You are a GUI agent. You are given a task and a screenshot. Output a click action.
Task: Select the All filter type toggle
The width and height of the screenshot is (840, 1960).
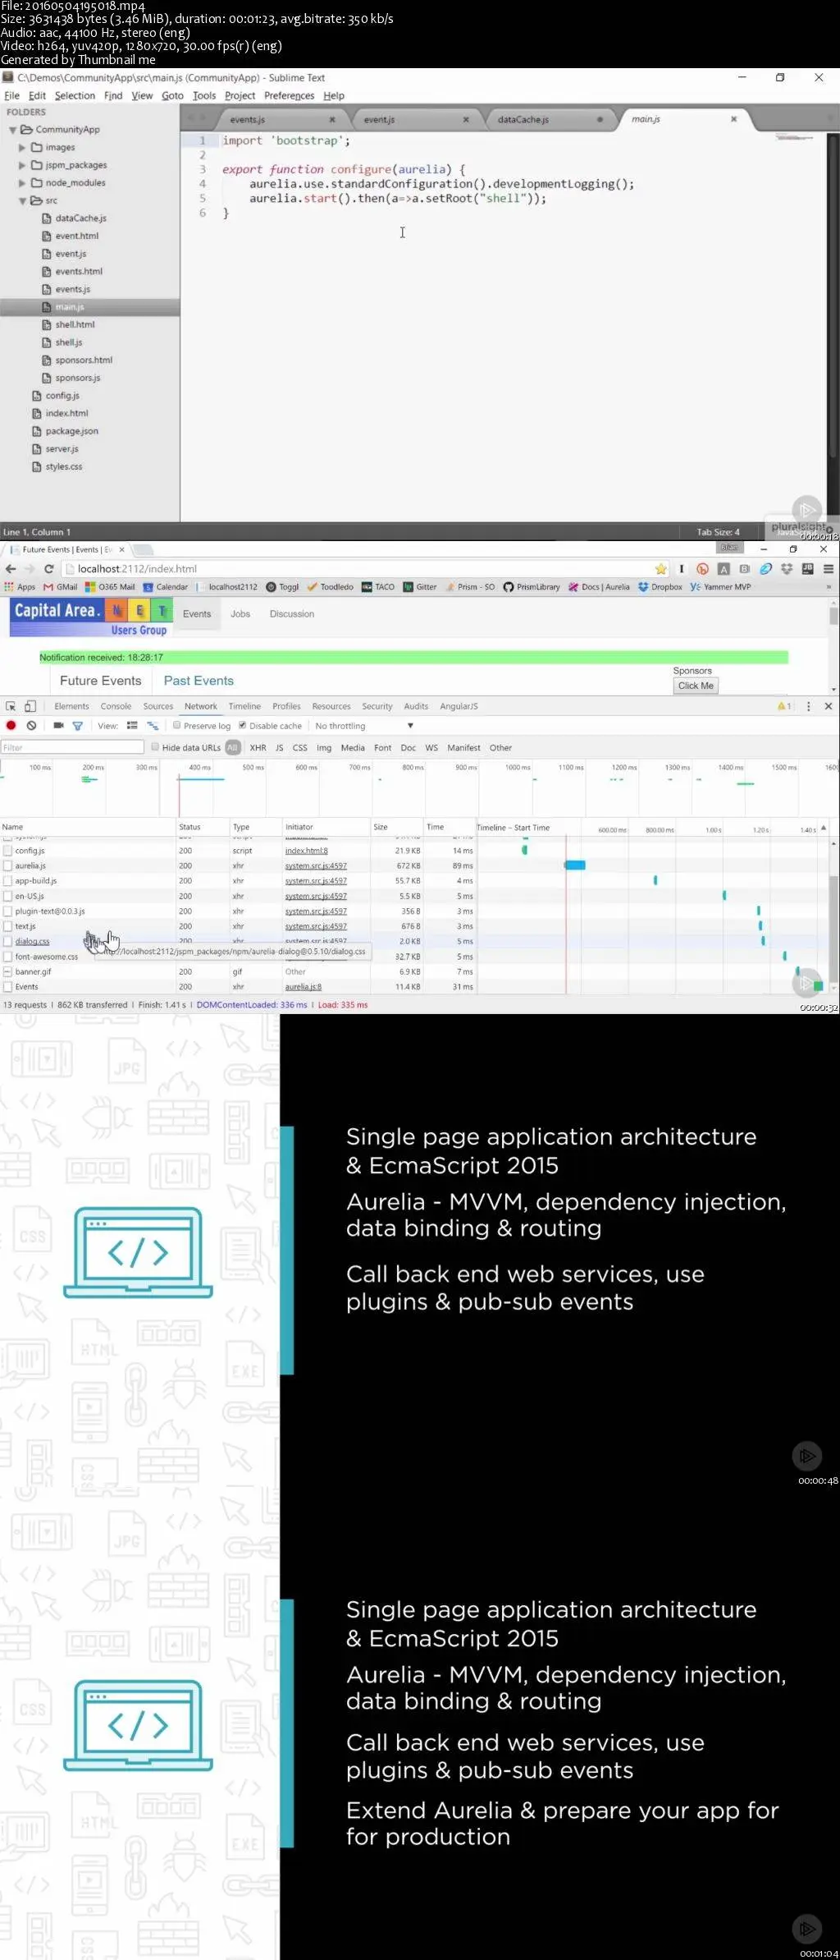(233, 747)
